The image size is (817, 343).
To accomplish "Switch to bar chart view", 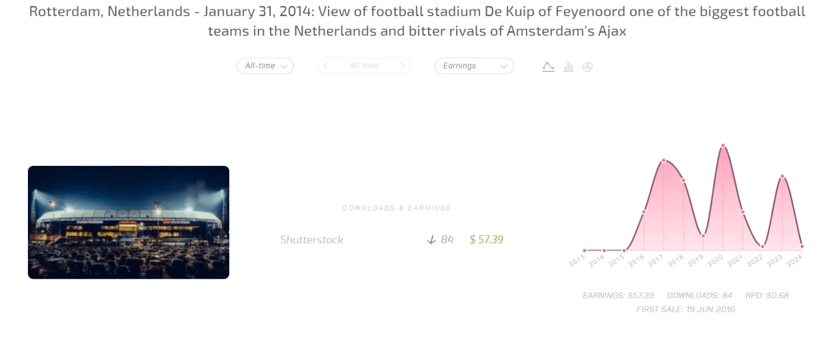I will tap(569, 67).
